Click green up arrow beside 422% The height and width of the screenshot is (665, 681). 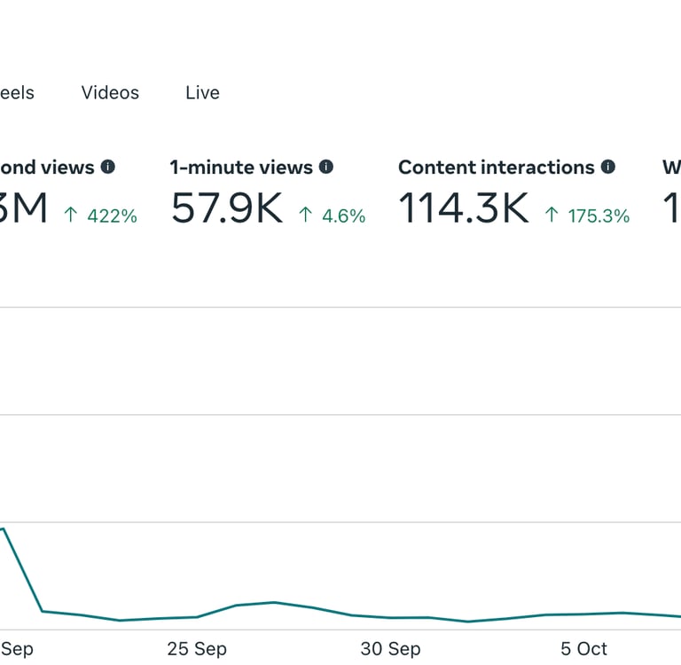tap(71, 215)
